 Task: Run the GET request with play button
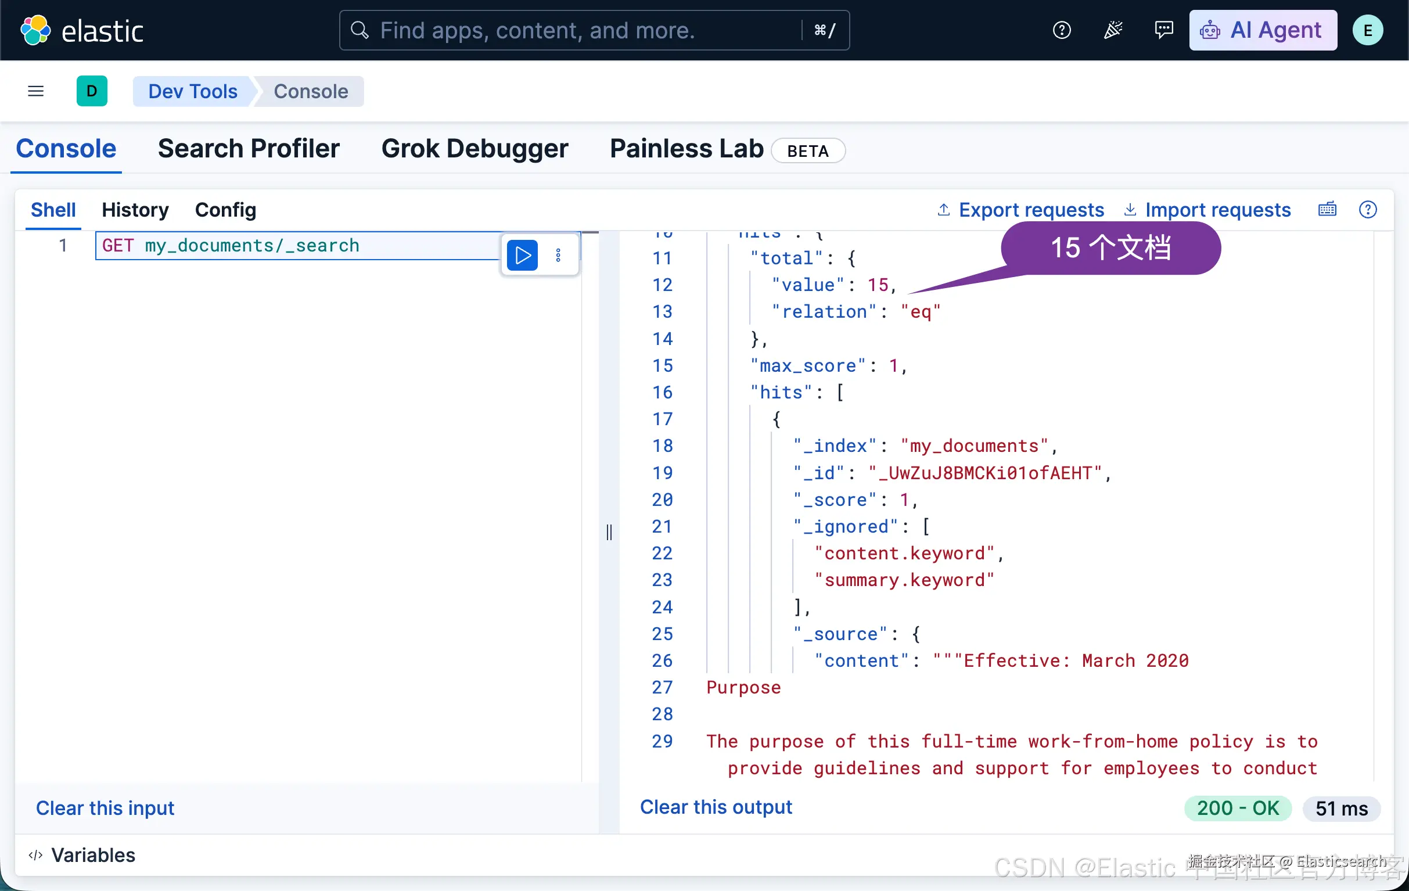tap(522, 256)
